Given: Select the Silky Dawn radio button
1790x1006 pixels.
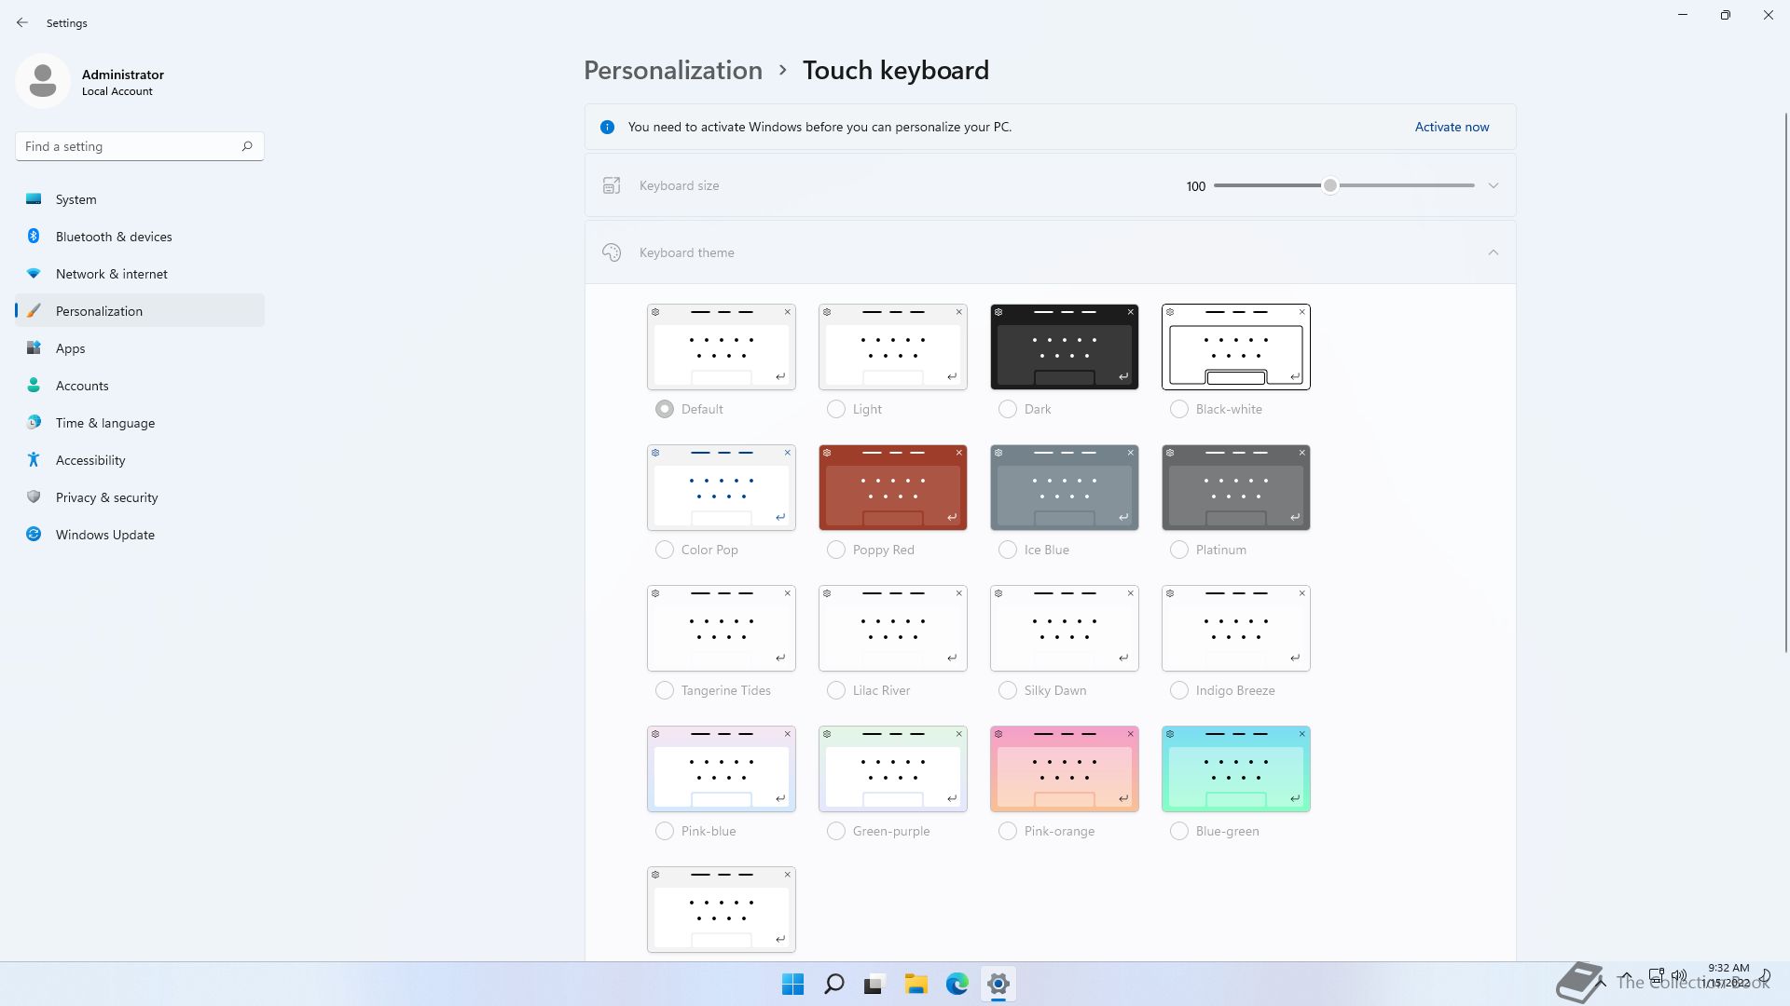Looking at the screenshot, I should click(x=1008, y=690).
